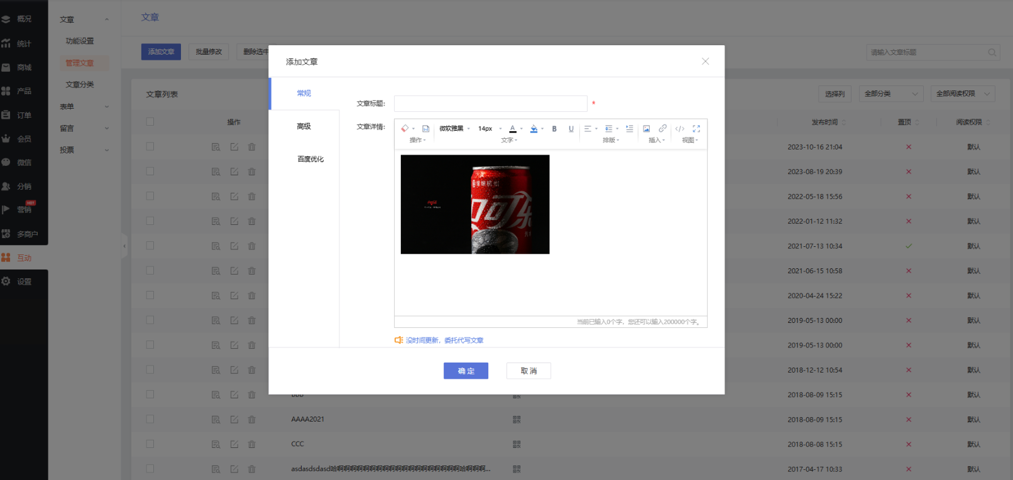Toggle the select-all checkbox in table header
This screenshot has width=1013, height=480.
coord(150,121)
